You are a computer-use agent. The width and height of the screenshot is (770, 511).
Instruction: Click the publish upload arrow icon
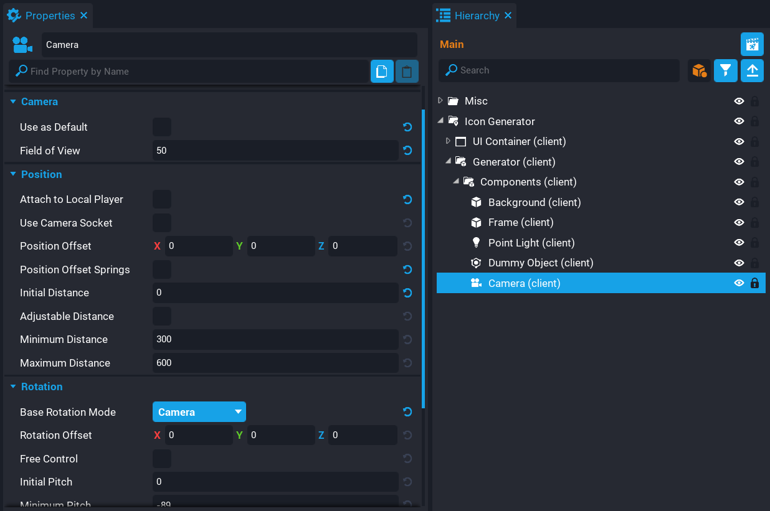[x=752, y=70]
